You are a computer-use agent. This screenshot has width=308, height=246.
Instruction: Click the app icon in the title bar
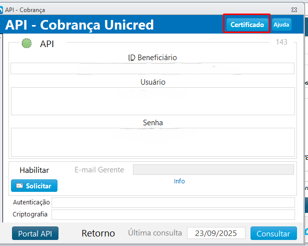[1, 10]
